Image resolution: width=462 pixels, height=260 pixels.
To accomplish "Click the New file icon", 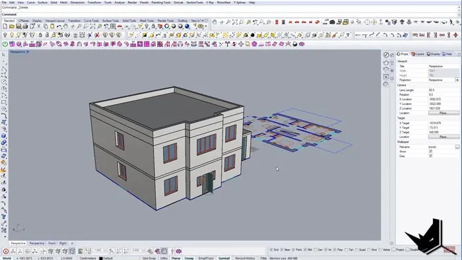I will coord(5,26).
